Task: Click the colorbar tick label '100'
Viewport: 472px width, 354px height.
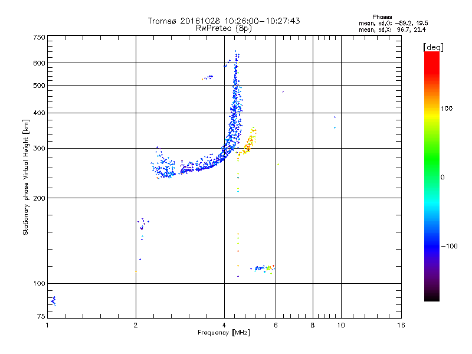Action: (x=447, y=109)
